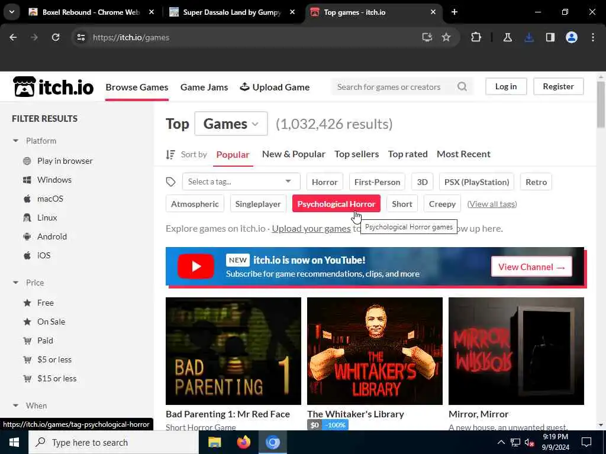The height and width of the screenshot is (454, 606).
Task: Launch File Explorer from the taskbar
Action: (214, 442)
